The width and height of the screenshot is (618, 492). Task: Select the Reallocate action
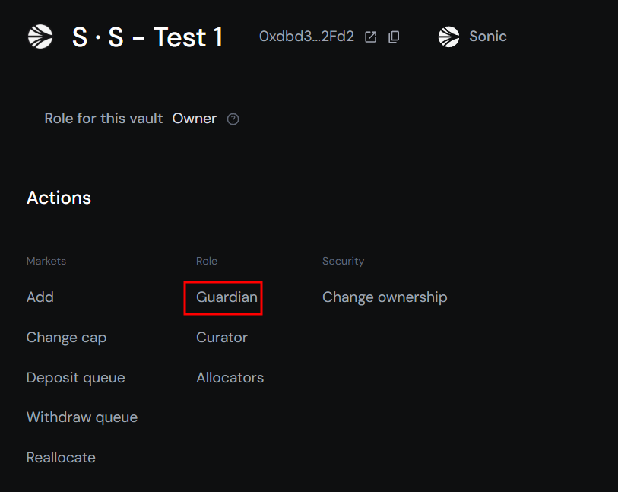pos(61,458)
